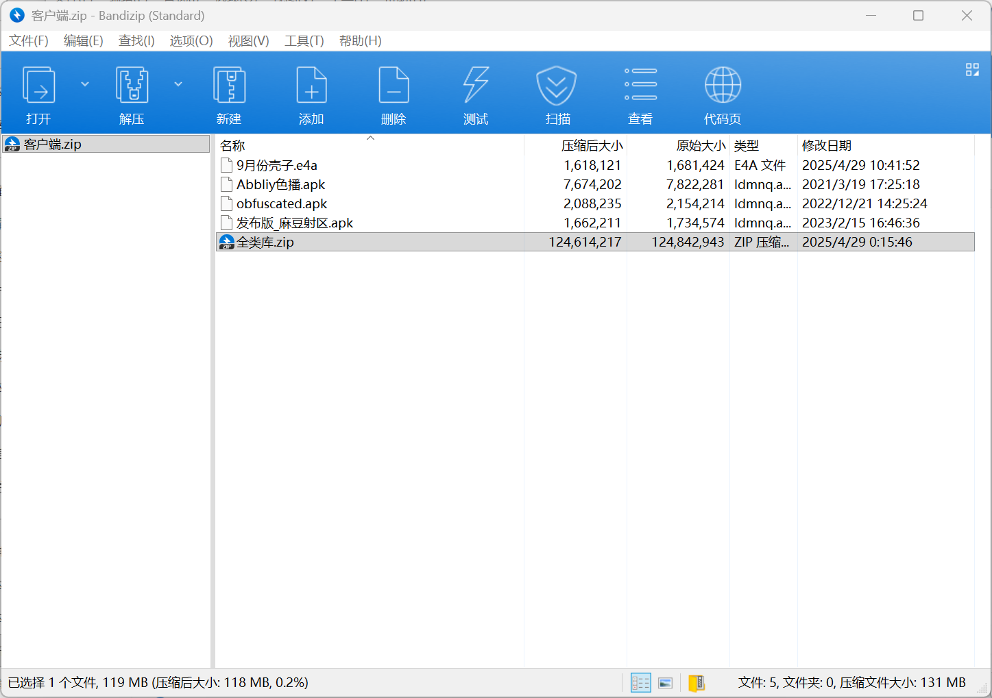Open the 工具(T) menu
The height and width of the screenshot is (698, 992).
[304, 41]
